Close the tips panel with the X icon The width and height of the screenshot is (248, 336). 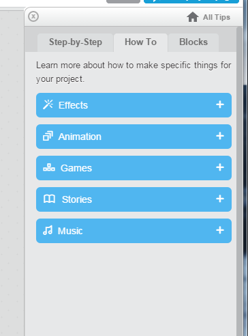[x=33, y=16]
